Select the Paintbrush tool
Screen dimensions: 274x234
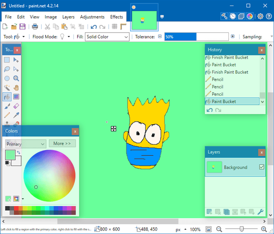pyautogui.click(x=7, y=106)
